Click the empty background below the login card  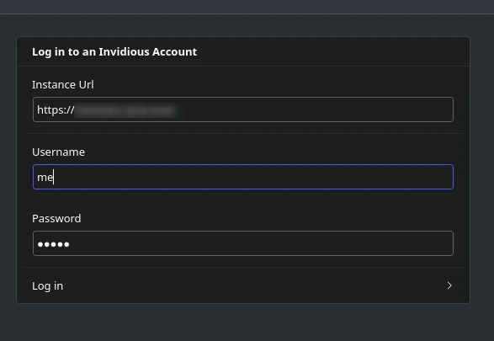coord(247,322)
